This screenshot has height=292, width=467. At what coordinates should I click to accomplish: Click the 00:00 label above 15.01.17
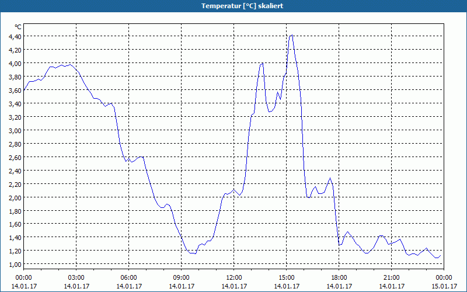click(444, 278)
